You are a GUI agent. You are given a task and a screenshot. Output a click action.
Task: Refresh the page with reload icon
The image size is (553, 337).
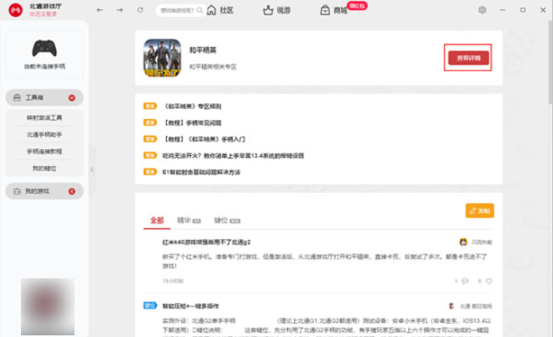(140, 10)
